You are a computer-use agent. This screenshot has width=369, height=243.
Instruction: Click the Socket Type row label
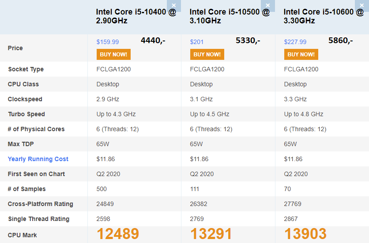[26, 69]
